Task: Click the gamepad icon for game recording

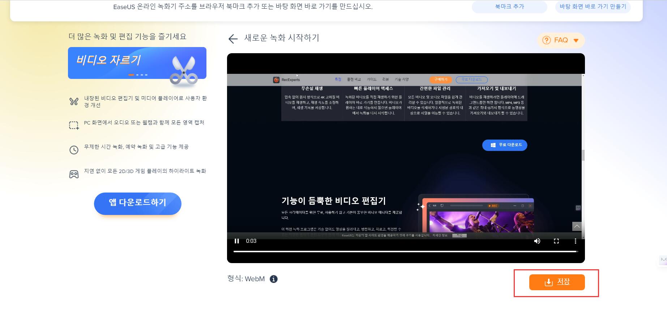Action: pyautogui.click(x=74, y=174)
